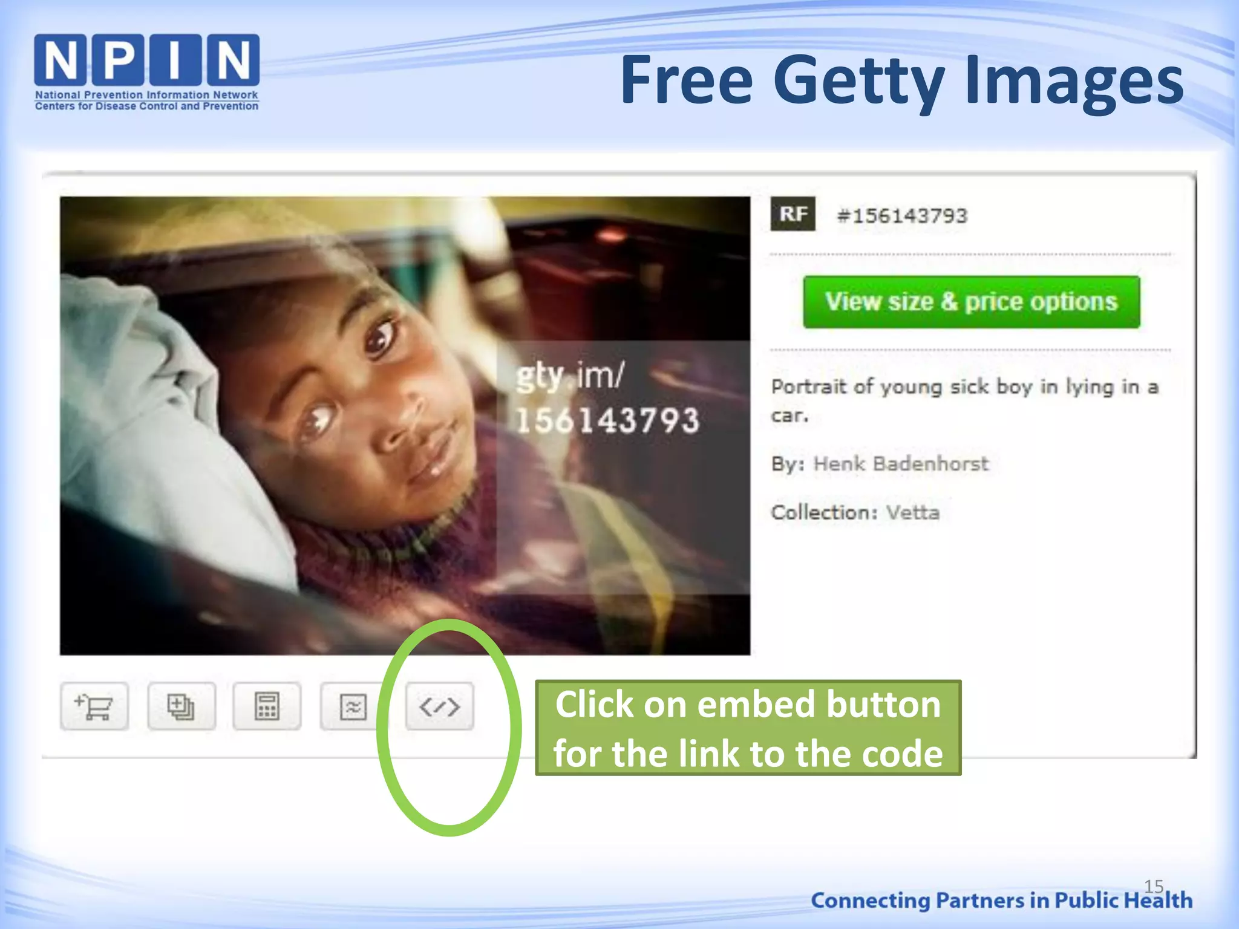Click the add to lightbox icon
Screen dimensions: 1239x929
[181, 706]
